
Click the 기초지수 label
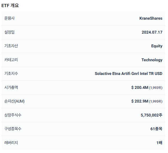pyautogui.click(x=11, y=74)
